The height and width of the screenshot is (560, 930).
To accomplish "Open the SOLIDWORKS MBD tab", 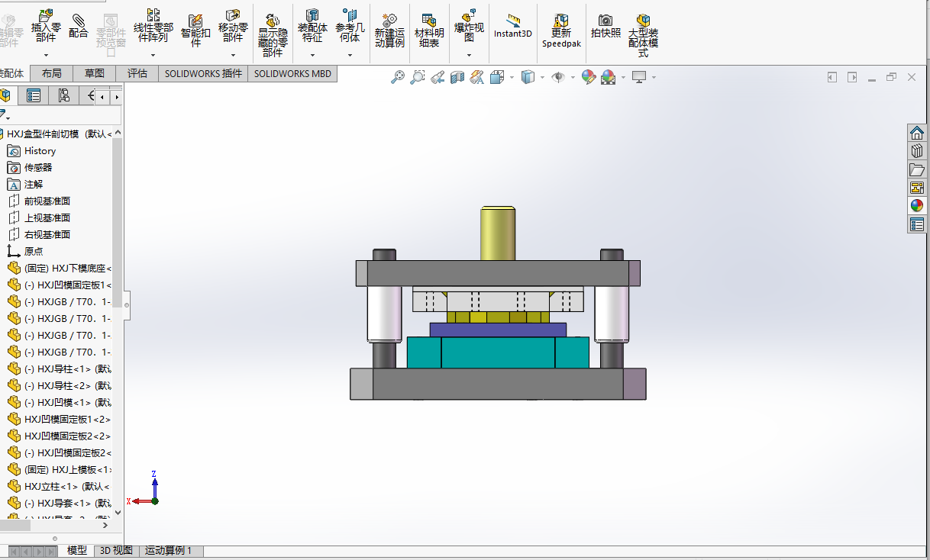I will pos(292,73).
